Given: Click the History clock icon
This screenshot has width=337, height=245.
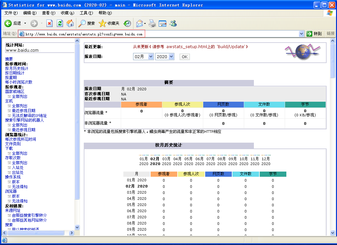Looking at the screenshot, I should coord(127,23).
